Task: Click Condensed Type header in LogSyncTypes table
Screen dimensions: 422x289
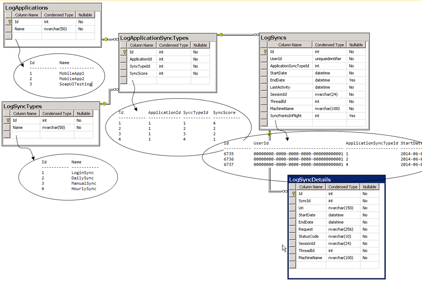Action: pyautogui.click(x=57, y=113)
